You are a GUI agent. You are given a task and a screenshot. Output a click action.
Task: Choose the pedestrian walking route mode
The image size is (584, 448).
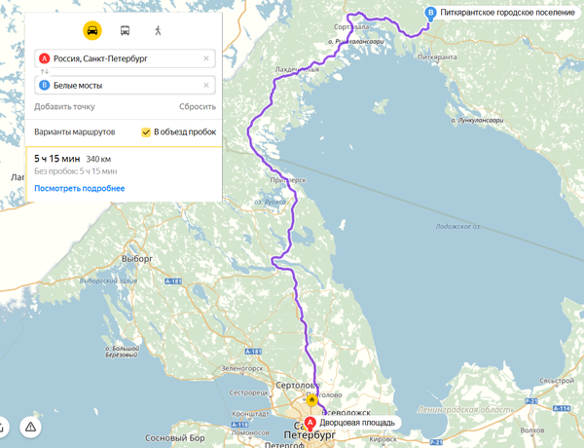[158, 30]
